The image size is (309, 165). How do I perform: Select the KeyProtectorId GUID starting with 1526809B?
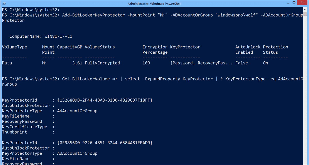click(x=104, y=100)
